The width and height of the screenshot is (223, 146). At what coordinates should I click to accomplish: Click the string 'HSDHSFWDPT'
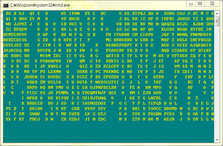[119, 45]
